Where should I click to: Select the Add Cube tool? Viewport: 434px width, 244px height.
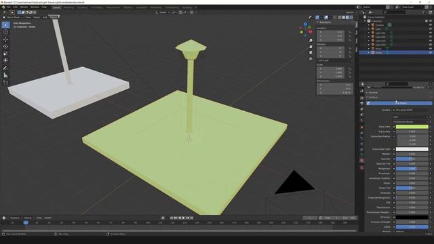pyautogui.click(x=5, y=83)
